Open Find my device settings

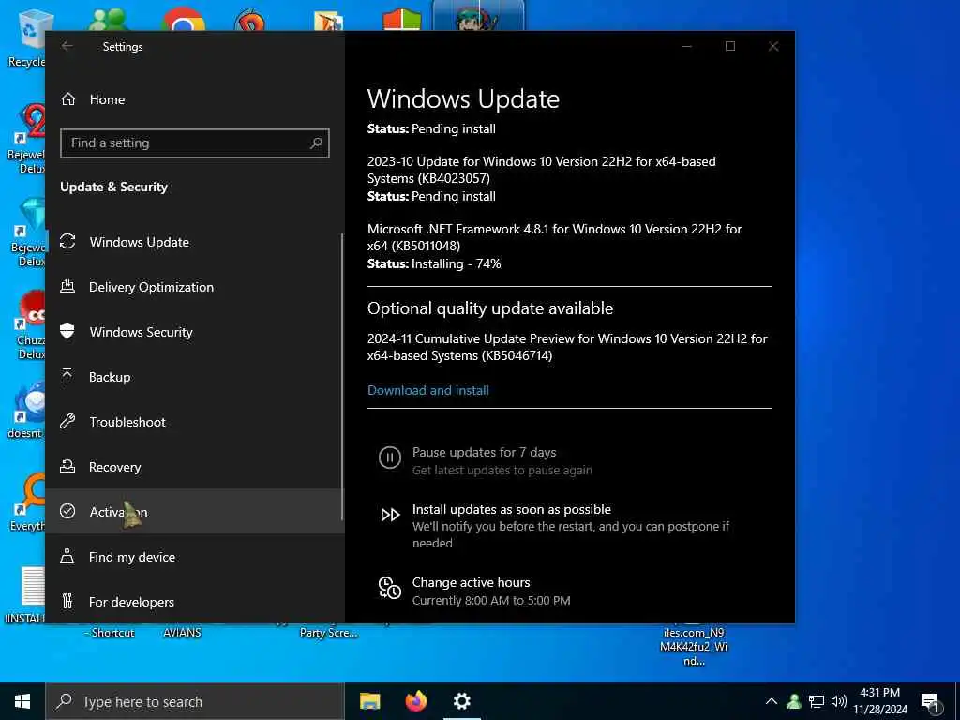(x=195, y=557)
